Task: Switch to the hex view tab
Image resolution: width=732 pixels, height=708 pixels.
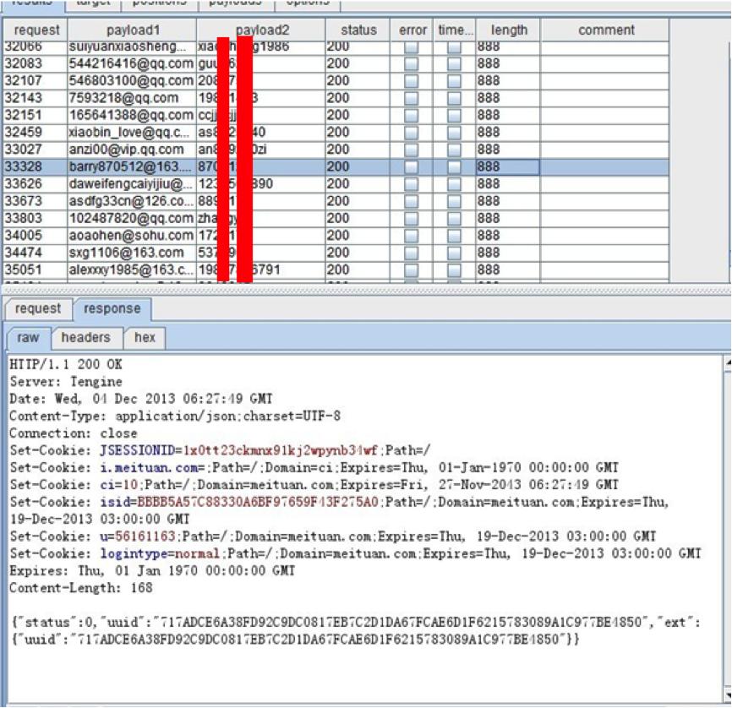Action: pos(145,338)
